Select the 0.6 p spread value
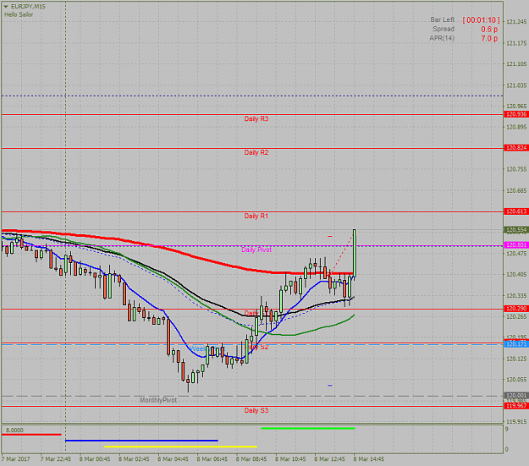Screen dimensions: 529x466 (x=489, y=30)
